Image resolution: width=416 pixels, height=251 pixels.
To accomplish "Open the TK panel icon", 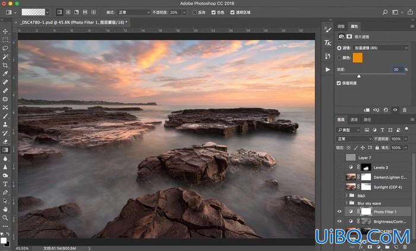I will pos(328,43).
